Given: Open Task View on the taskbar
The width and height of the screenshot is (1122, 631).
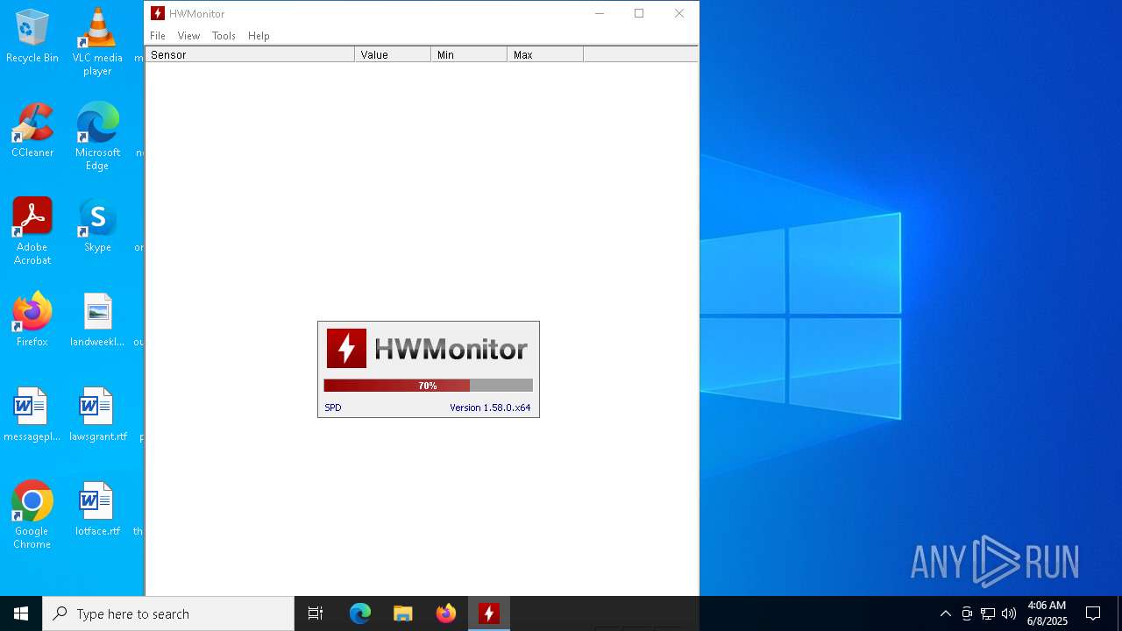Looking at the screenshot, I should (x=316, y=613).
